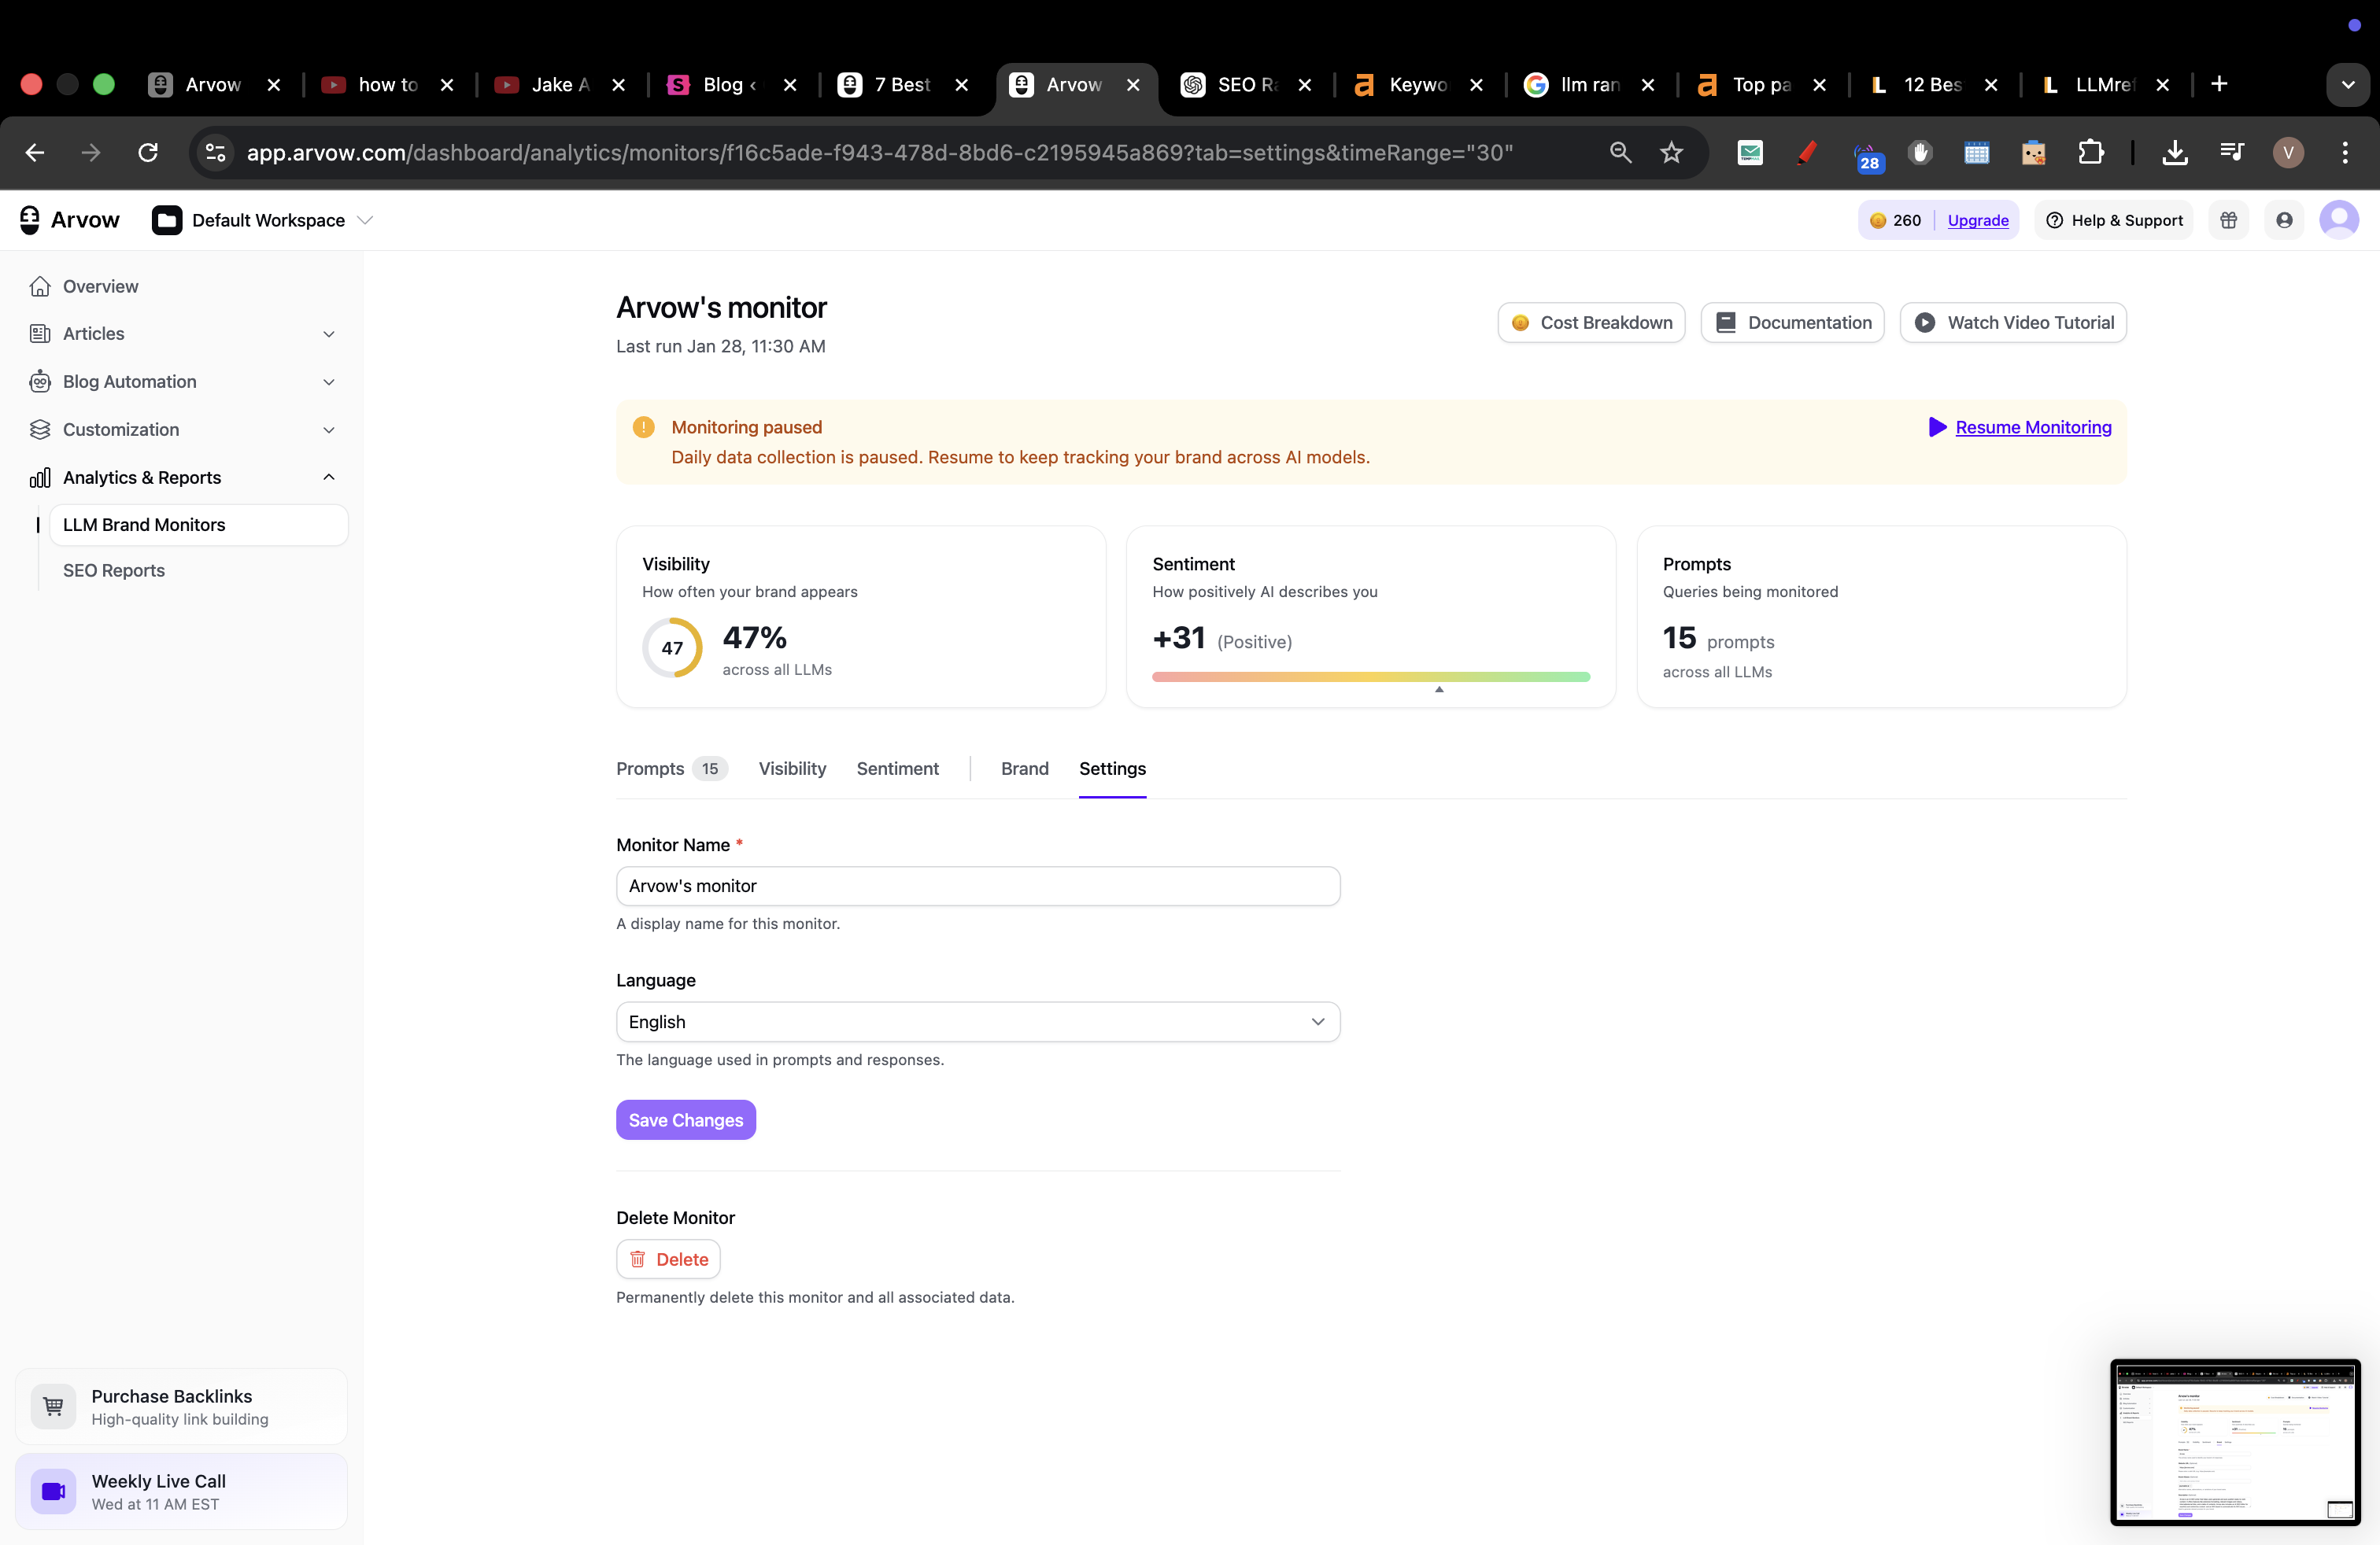Switch to the Brand tab
Screen dimensions: 2380x1545
pyautogui.click(x=1024, y=769)
